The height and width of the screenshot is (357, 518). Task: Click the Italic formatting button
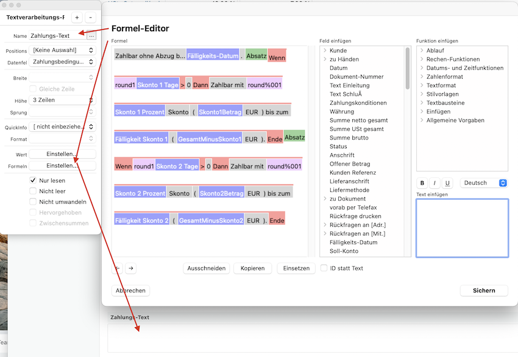pos(435,183)
